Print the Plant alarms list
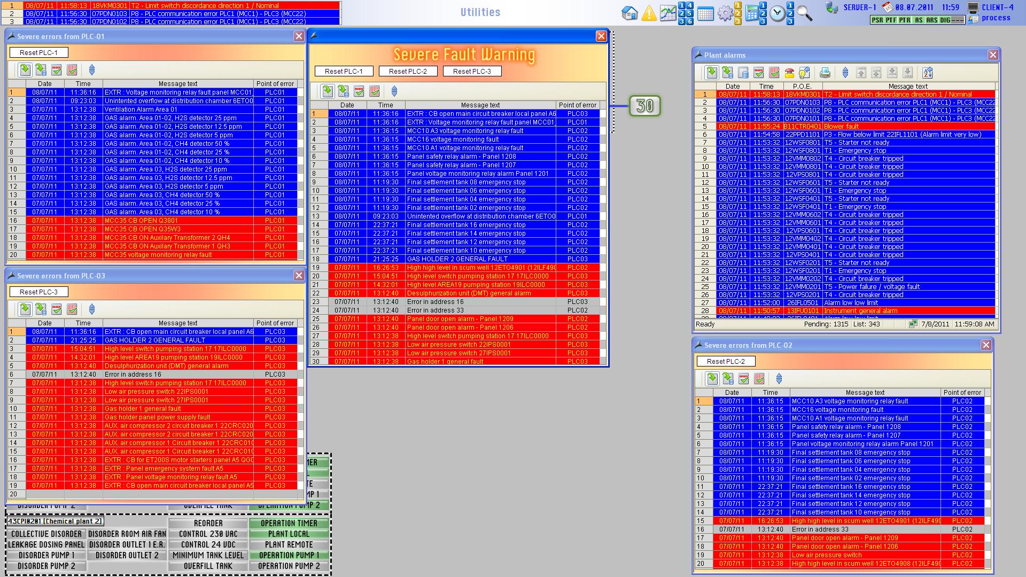 pyautogui.click(x=825, y=73)
